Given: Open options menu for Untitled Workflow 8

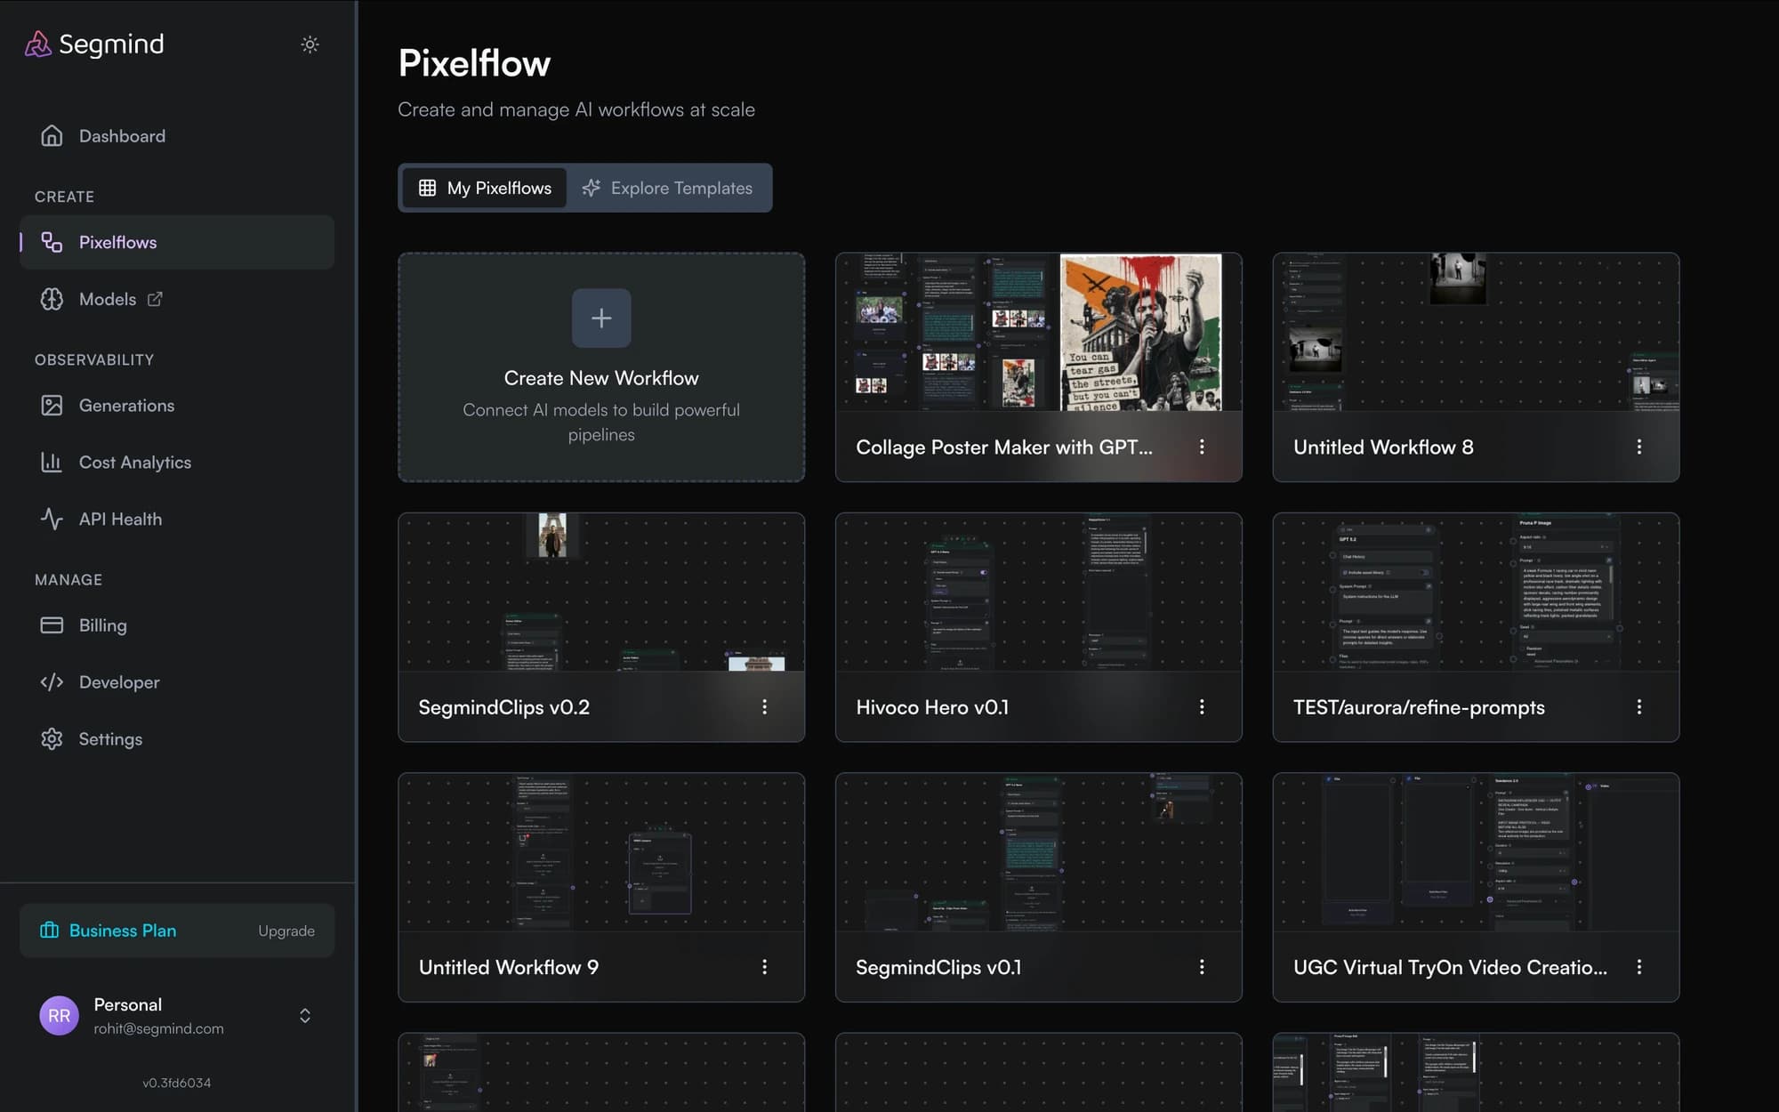Looking at the screenshot, I should point(1639,447).
